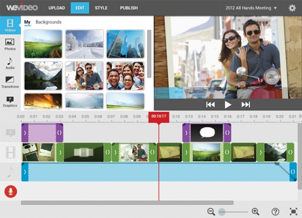Image resolution: width=302 pixels, height=218 pixels.
Task: Open the Videos media panel
Action: tap(10, 25)
